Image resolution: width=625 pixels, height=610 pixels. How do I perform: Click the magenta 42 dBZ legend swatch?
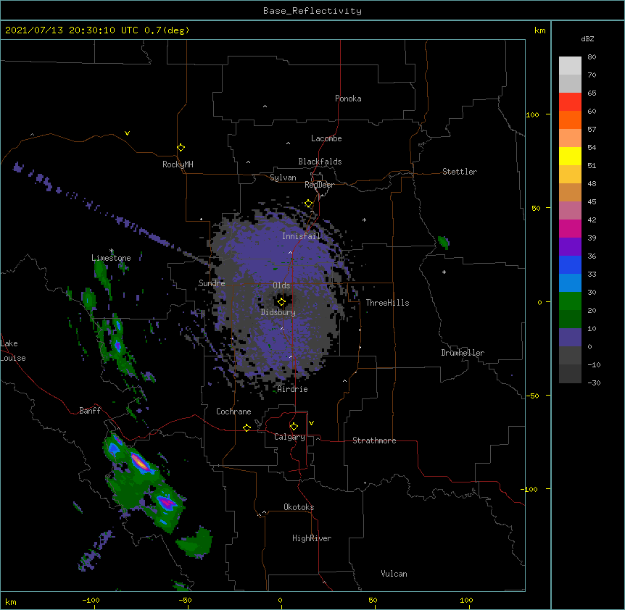click(570, 228)
